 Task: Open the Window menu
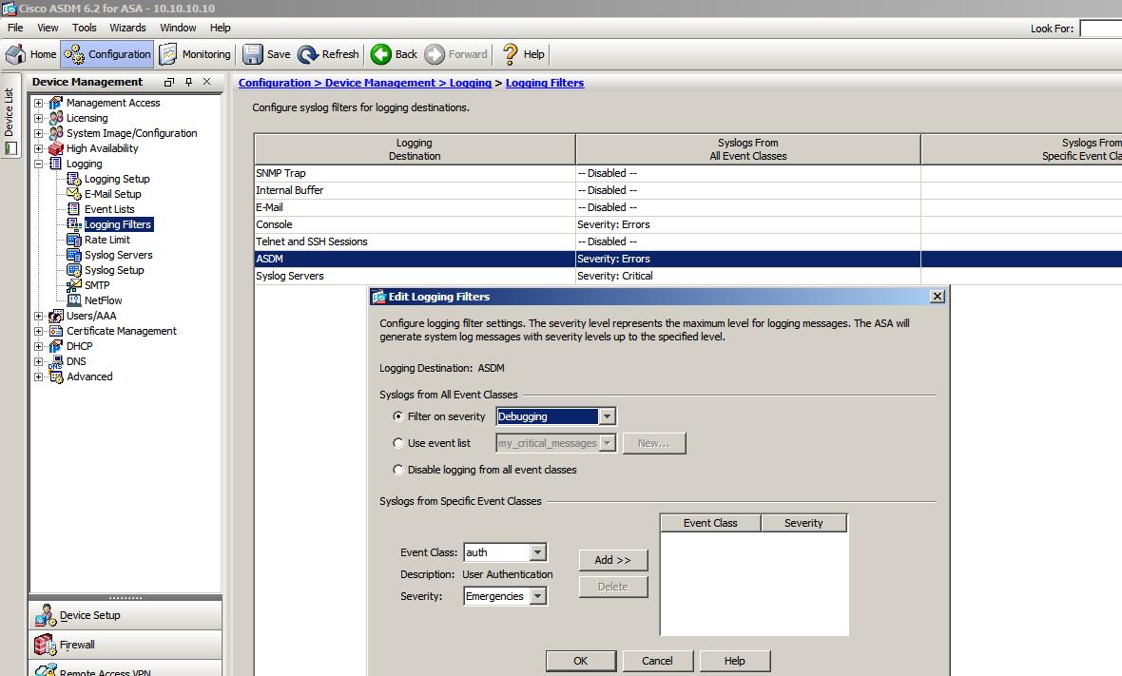click(178, 28)
